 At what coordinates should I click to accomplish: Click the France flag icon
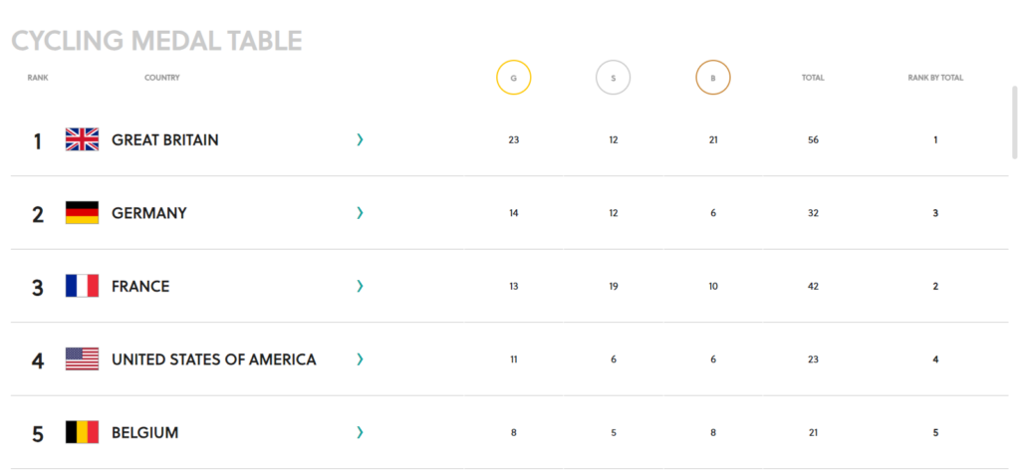(x=82, y=286)
